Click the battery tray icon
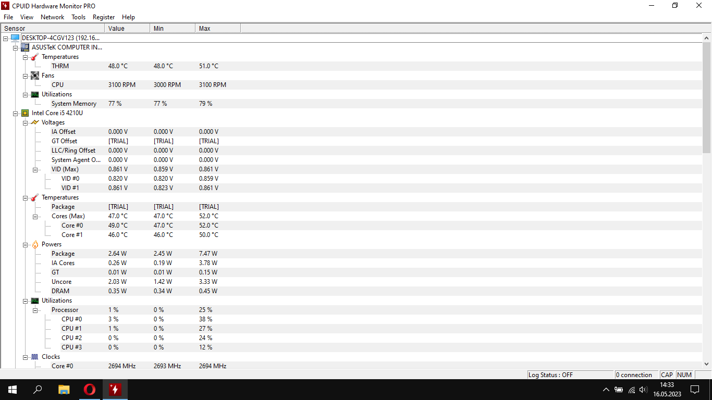The width and height of the screenshot is (712, 400). pyautogui.click(x=619, y=390)
